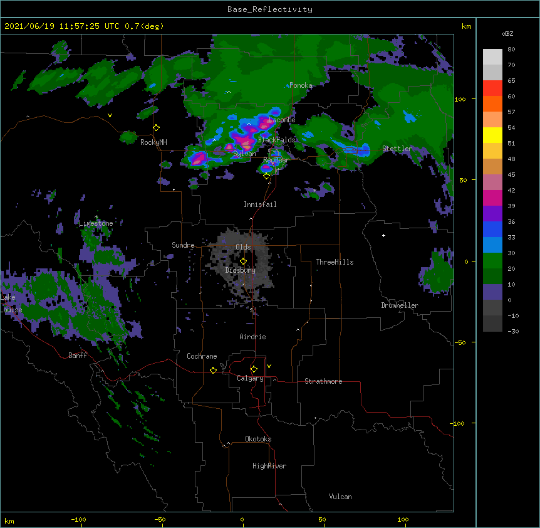This screenshot has width=540, height=528.
Task: Click the Didsbury label
Action: point(241,270)
